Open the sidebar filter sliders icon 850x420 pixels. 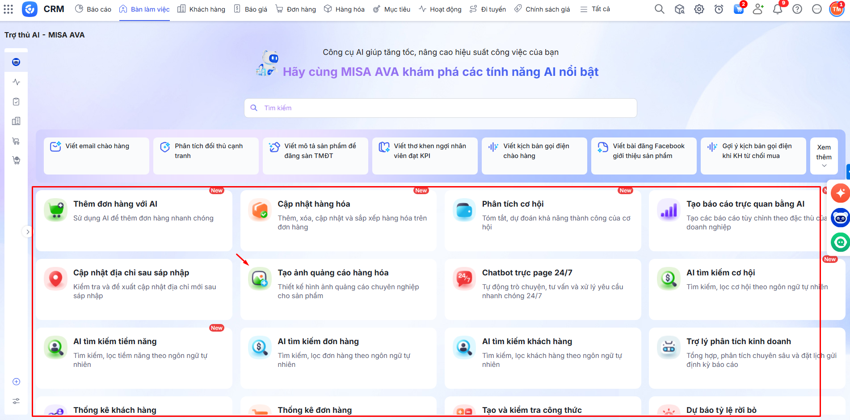pos(16,401)
